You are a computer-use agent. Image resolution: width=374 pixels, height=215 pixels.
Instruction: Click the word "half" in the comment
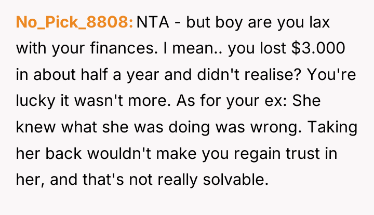click(x=94, y=74)
